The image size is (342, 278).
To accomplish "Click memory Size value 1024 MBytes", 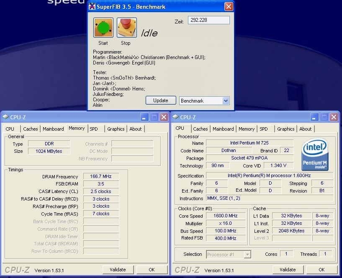I will point(49,151).
